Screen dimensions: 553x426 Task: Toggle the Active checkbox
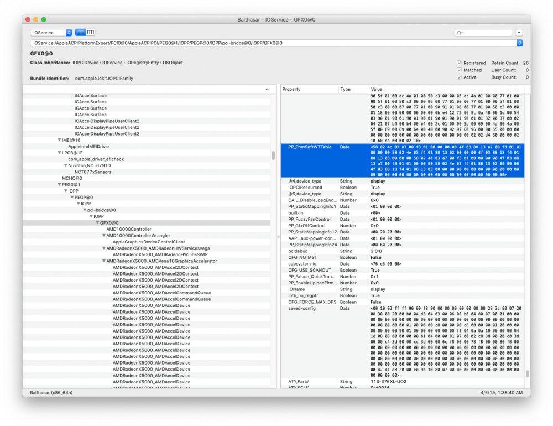pyautogui.click(x=459, y=77)
